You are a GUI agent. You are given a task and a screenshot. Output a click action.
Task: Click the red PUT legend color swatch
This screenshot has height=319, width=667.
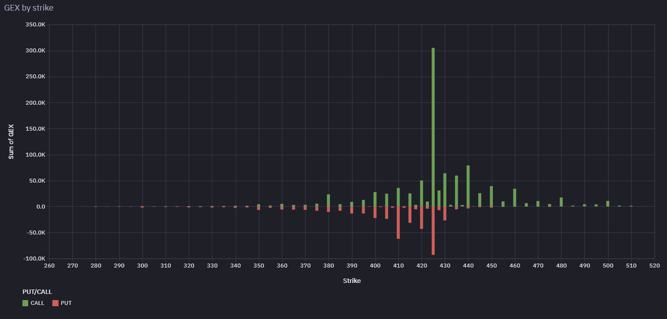coord(56,303)
